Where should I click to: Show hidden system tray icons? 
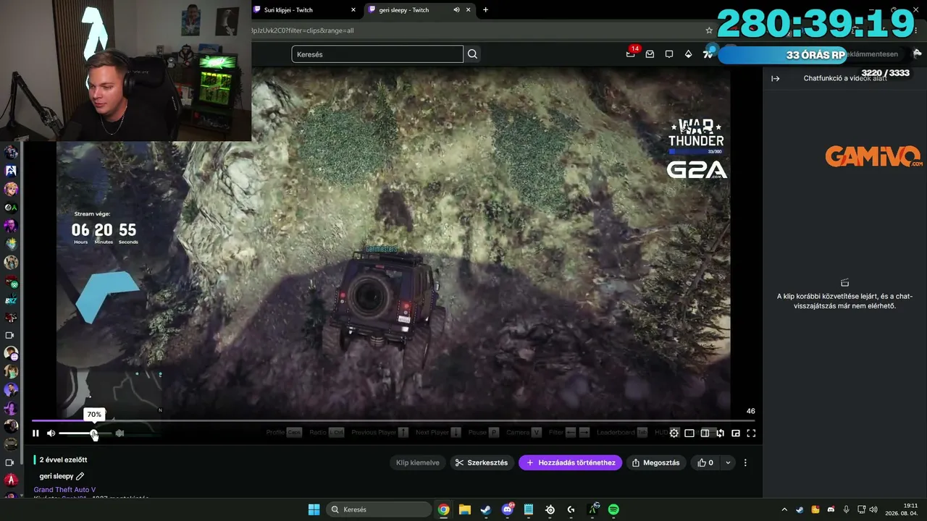[x=784, y=509]
